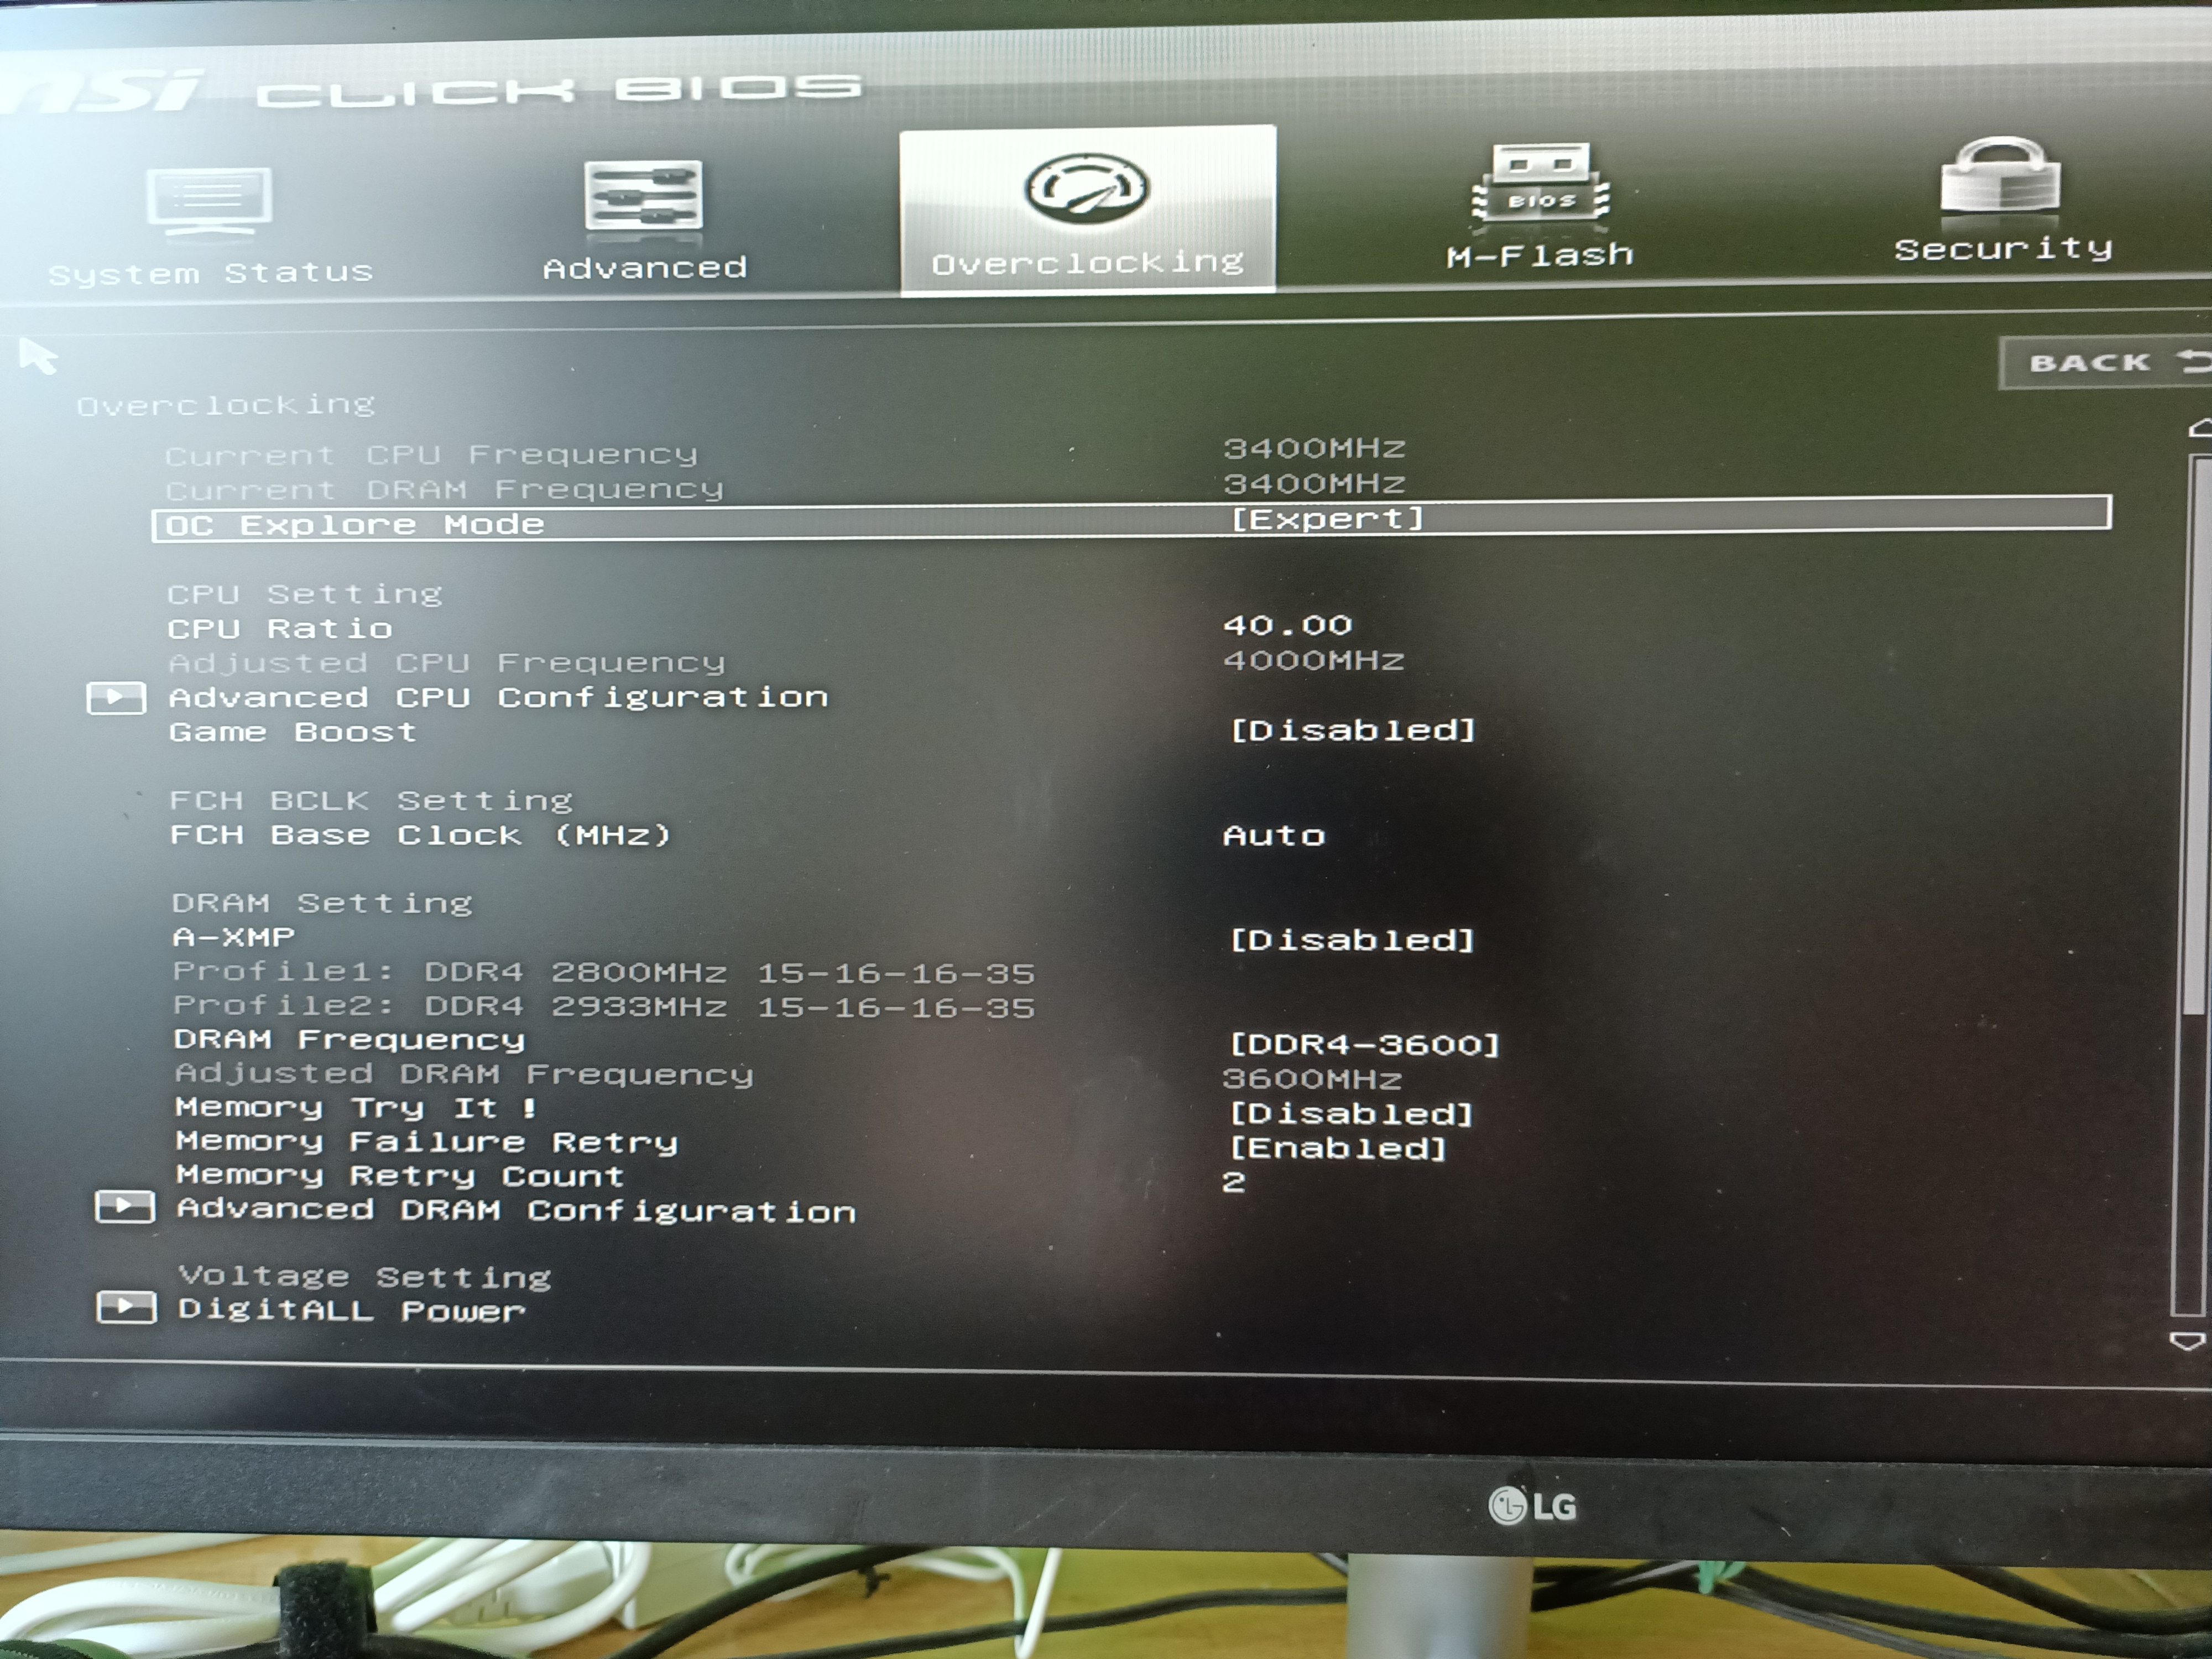Click the FCH BCLK Setting heading
2212x1659 pixels.
(x=371, y=800)
